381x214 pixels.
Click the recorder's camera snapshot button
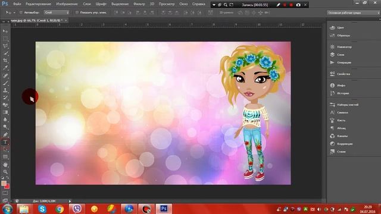pyautogui.click(x=298, y=5)
